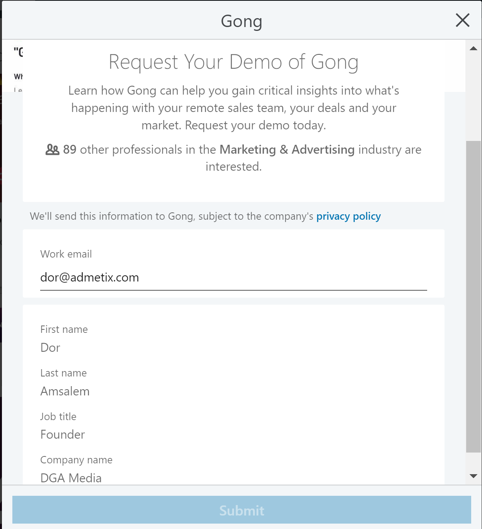Click the Marketing & Advertising bold text
Viewport: 482px width, 529px height.
(x=287, y=149)
